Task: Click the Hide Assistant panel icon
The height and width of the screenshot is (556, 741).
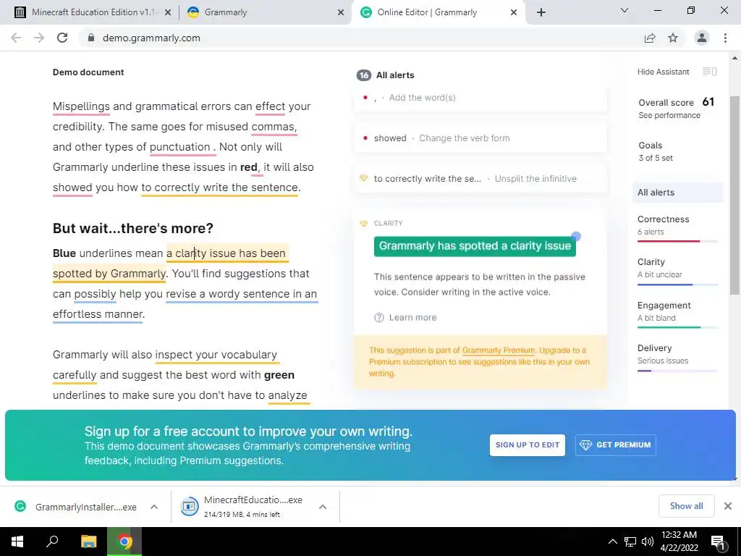Action: [x=710, y=72]
